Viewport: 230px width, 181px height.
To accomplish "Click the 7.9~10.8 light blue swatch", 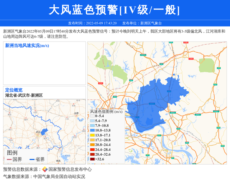I will coord(92,126).
